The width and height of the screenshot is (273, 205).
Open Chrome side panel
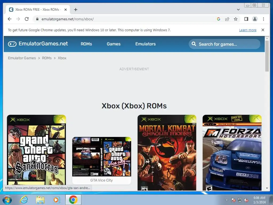[246, 19]
